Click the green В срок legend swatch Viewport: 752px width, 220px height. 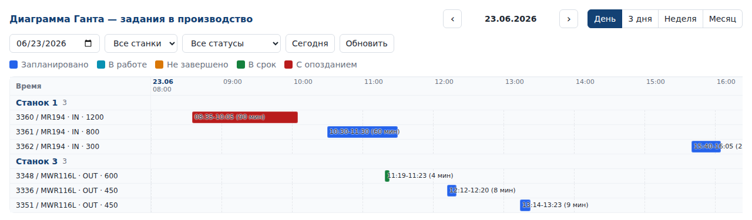tap(241, 65)
